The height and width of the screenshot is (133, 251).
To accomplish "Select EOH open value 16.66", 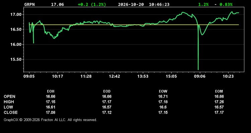I will (x=51, y=96).
